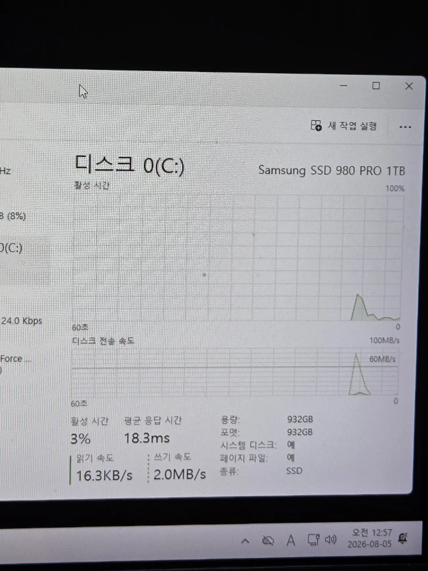Click the 18.3ms average response time value
This screenshot has height=571, width=428.
coord(147,438)
